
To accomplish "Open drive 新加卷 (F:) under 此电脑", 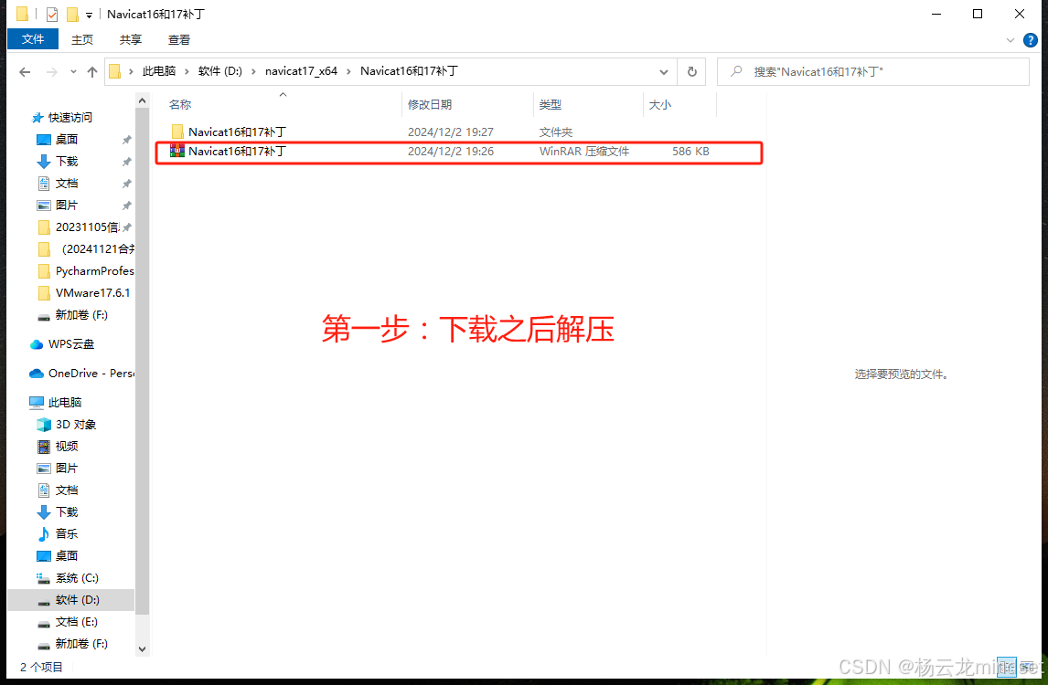I will (x=80, y=644).
